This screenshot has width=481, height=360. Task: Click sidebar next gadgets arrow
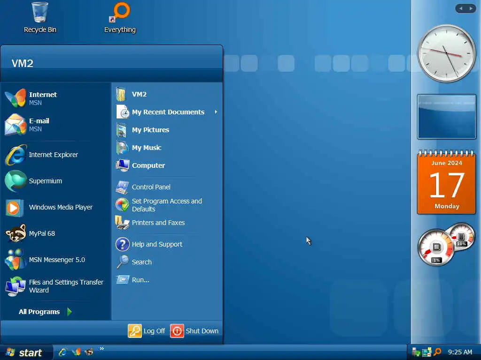[471, 8]
